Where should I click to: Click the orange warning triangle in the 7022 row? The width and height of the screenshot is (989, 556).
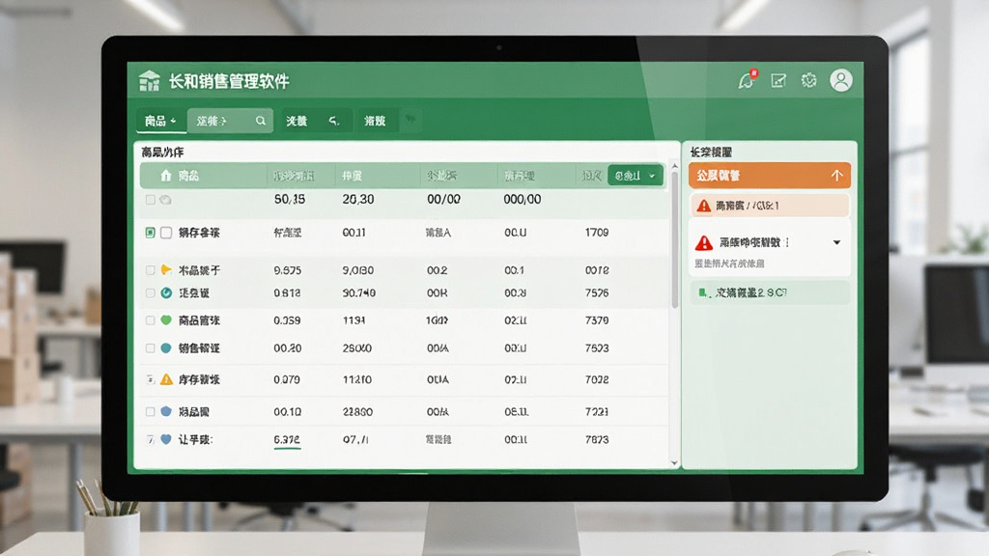click(166, 379)
